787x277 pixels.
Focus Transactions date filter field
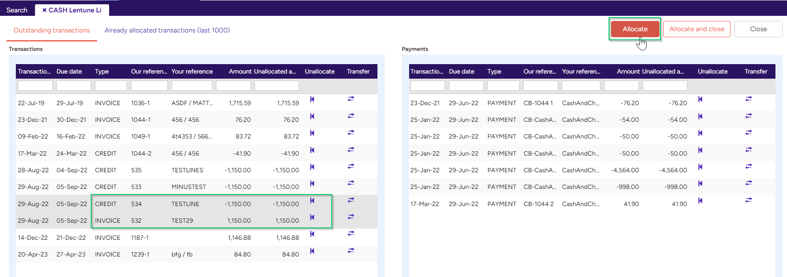pos(35,85)
